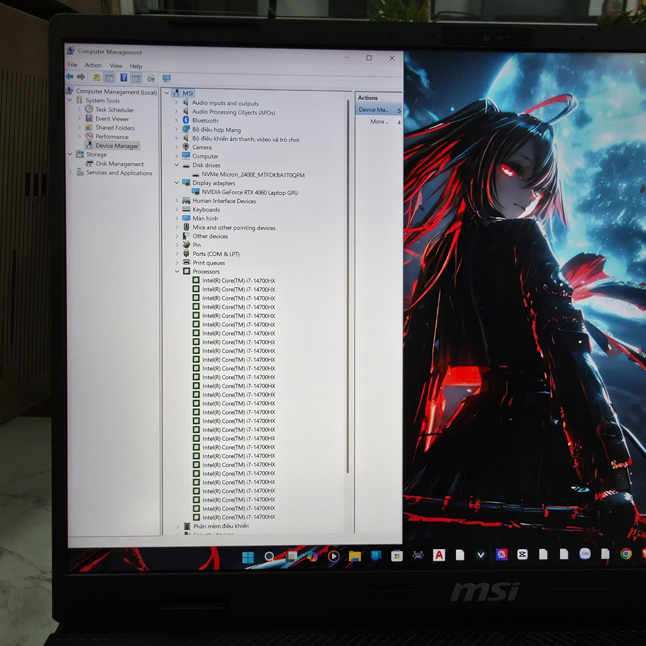
Task: Open the File menu
Action: coord(73,65)
